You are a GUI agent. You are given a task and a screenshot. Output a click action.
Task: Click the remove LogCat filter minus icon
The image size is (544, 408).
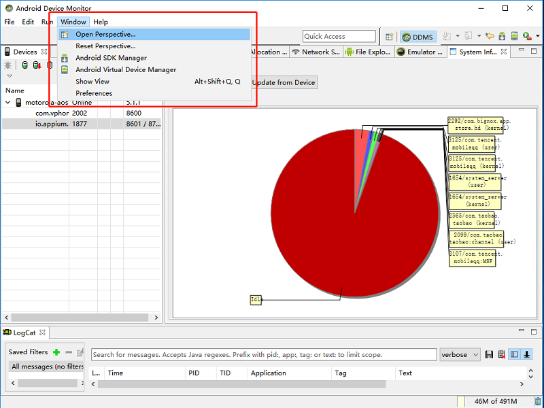pyautogui.click(x=69, y=352)
